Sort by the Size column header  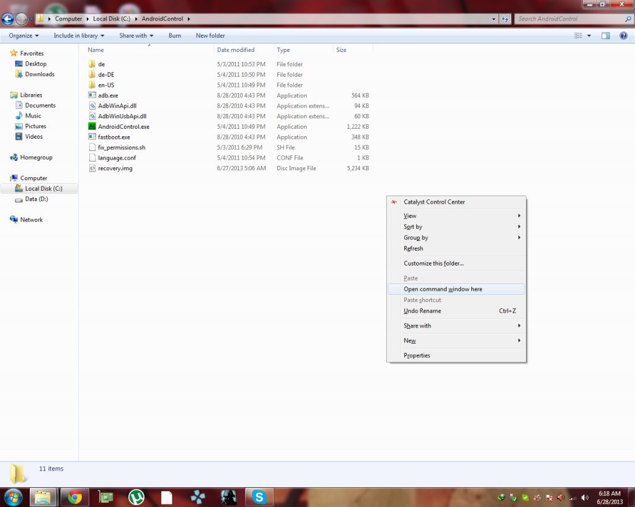(x=341, y=50)
